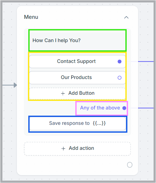156x183 pixels.
Task: Collapse the Menu card using the chevron
Action: (126, 17)
